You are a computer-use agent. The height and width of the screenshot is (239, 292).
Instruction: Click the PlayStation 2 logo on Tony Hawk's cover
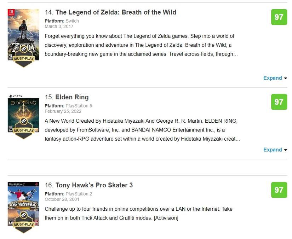17,184
